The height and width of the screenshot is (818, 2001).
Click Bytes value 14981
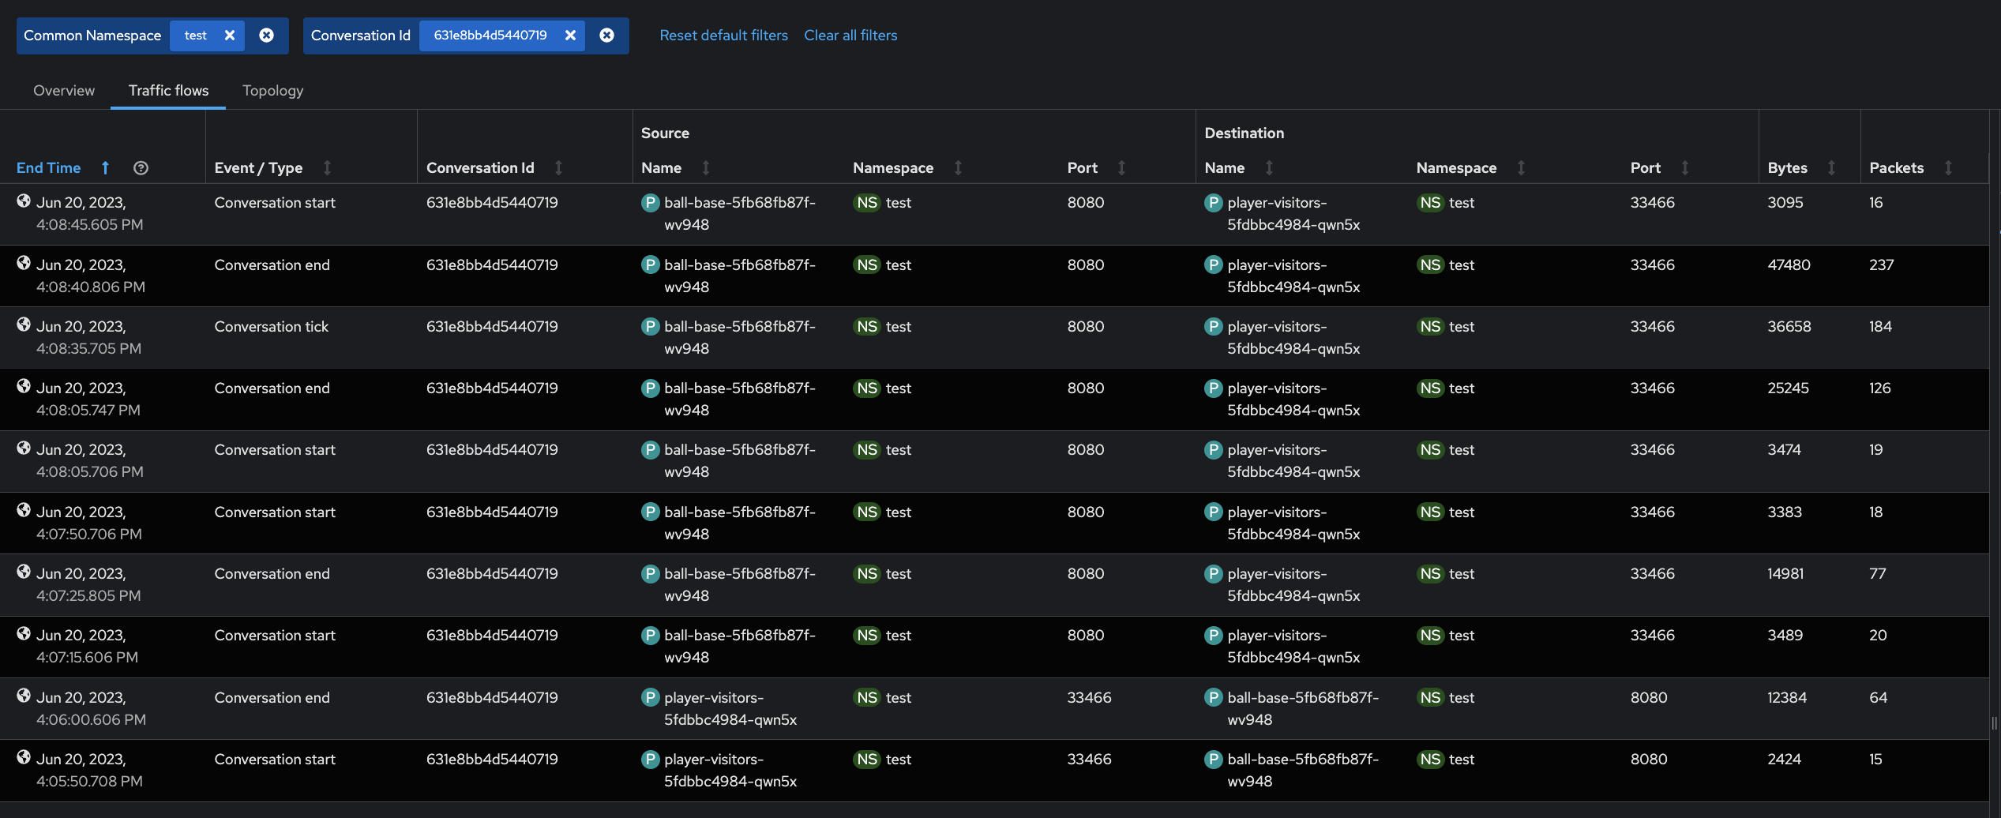coord(1785,574)
